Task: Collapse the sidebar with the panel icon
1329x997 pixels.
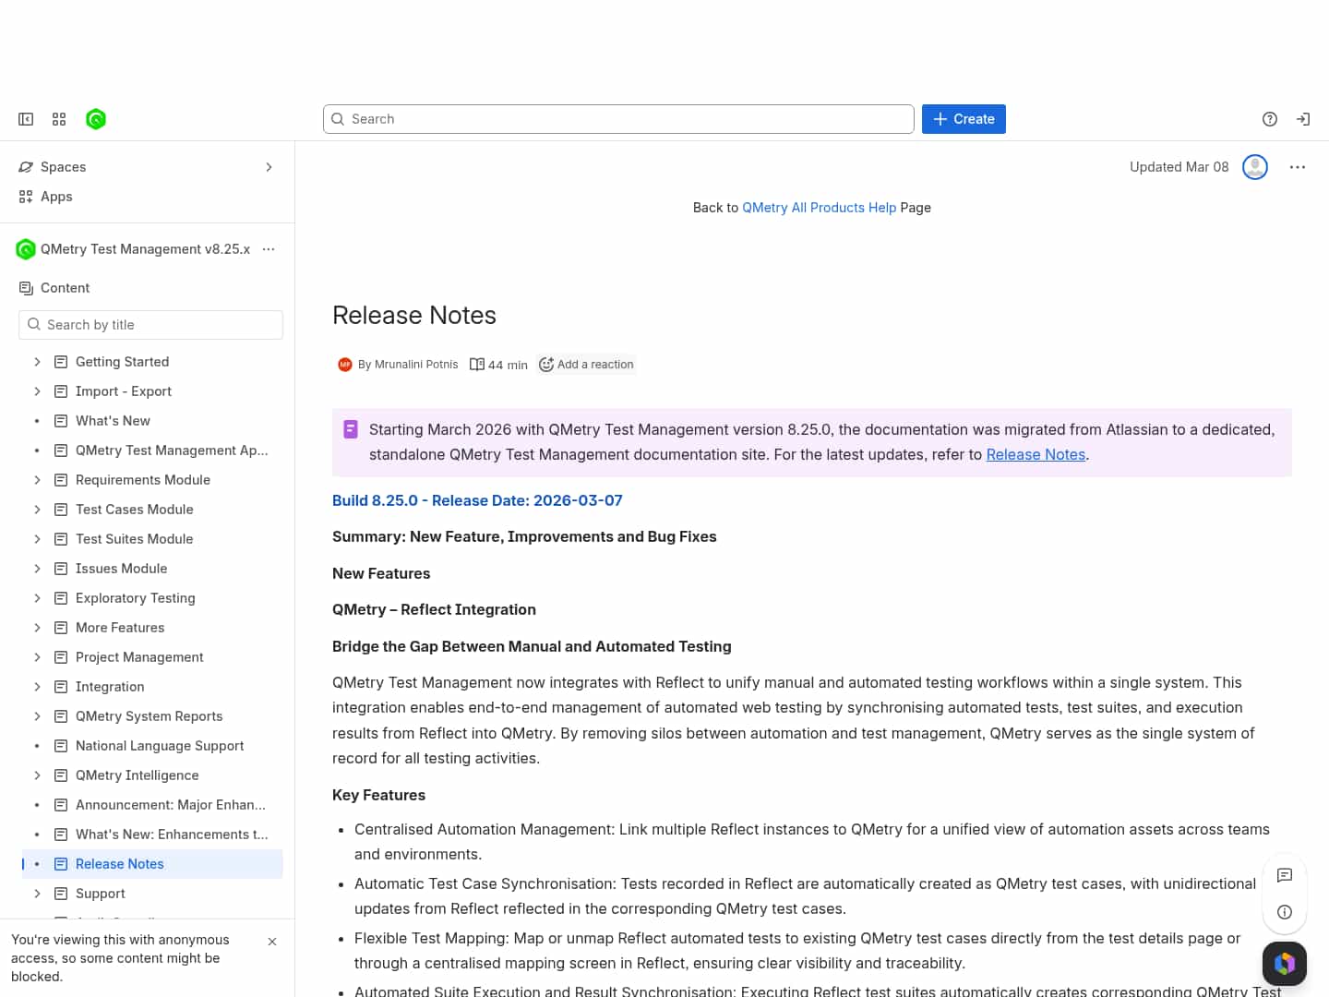Action: [x=26, y=119]
